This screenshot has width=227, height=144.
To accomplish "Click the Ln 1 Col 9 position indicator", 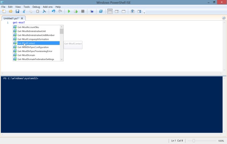I will (177, 141).
